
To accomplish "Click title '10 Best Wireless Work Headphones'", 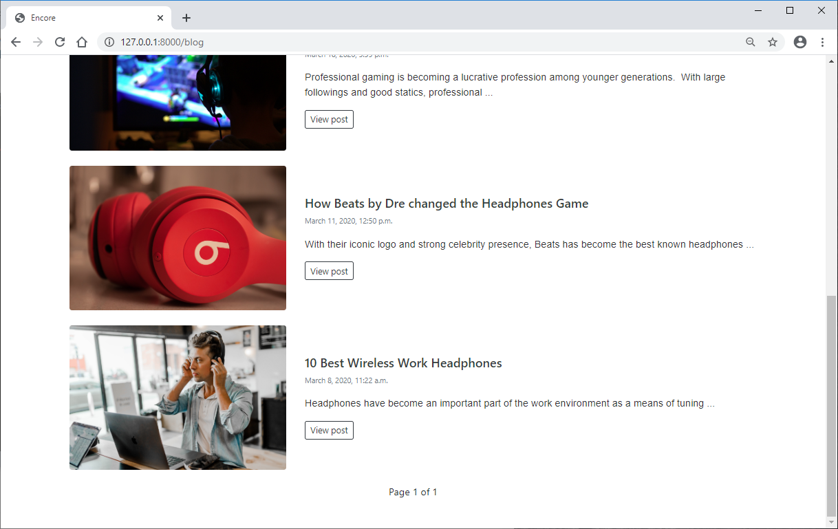I will (x=403, y=363).
